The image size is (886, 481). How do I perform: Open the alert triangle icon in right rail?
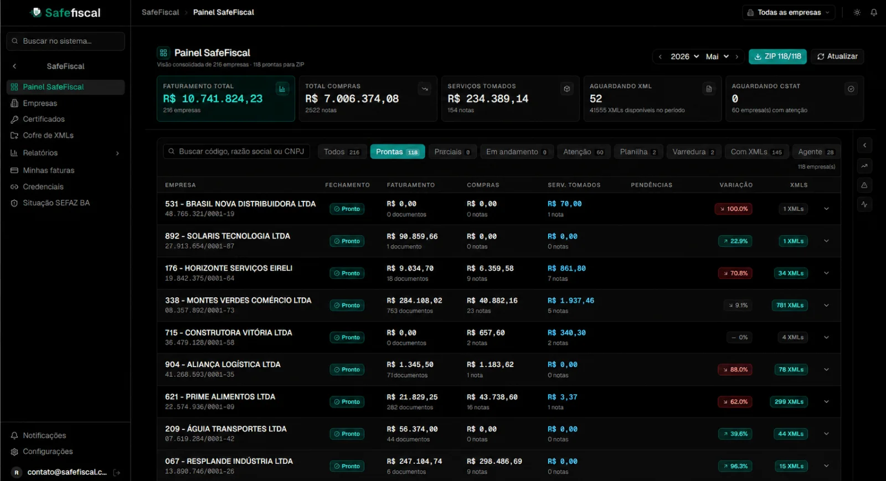click(864, 185)
